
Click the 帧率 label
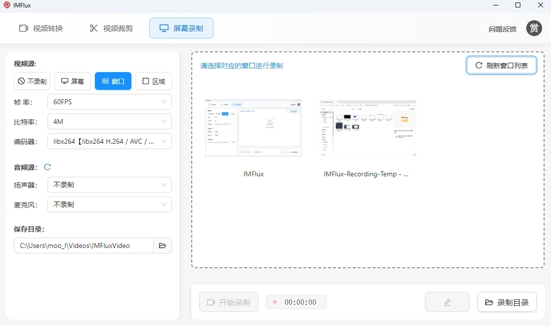click(23, 102)
